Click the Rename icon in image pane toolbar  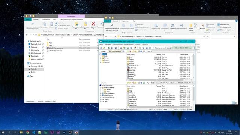[x=135, y=51]
